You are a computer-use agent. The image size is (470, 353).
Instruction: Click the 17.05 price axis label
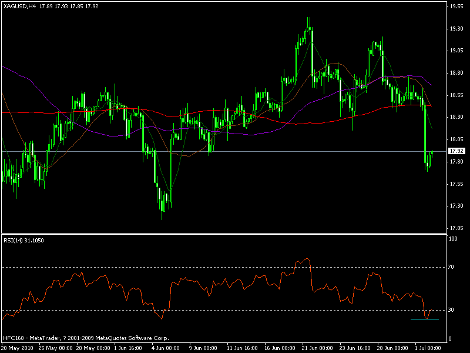pos(456,228)
